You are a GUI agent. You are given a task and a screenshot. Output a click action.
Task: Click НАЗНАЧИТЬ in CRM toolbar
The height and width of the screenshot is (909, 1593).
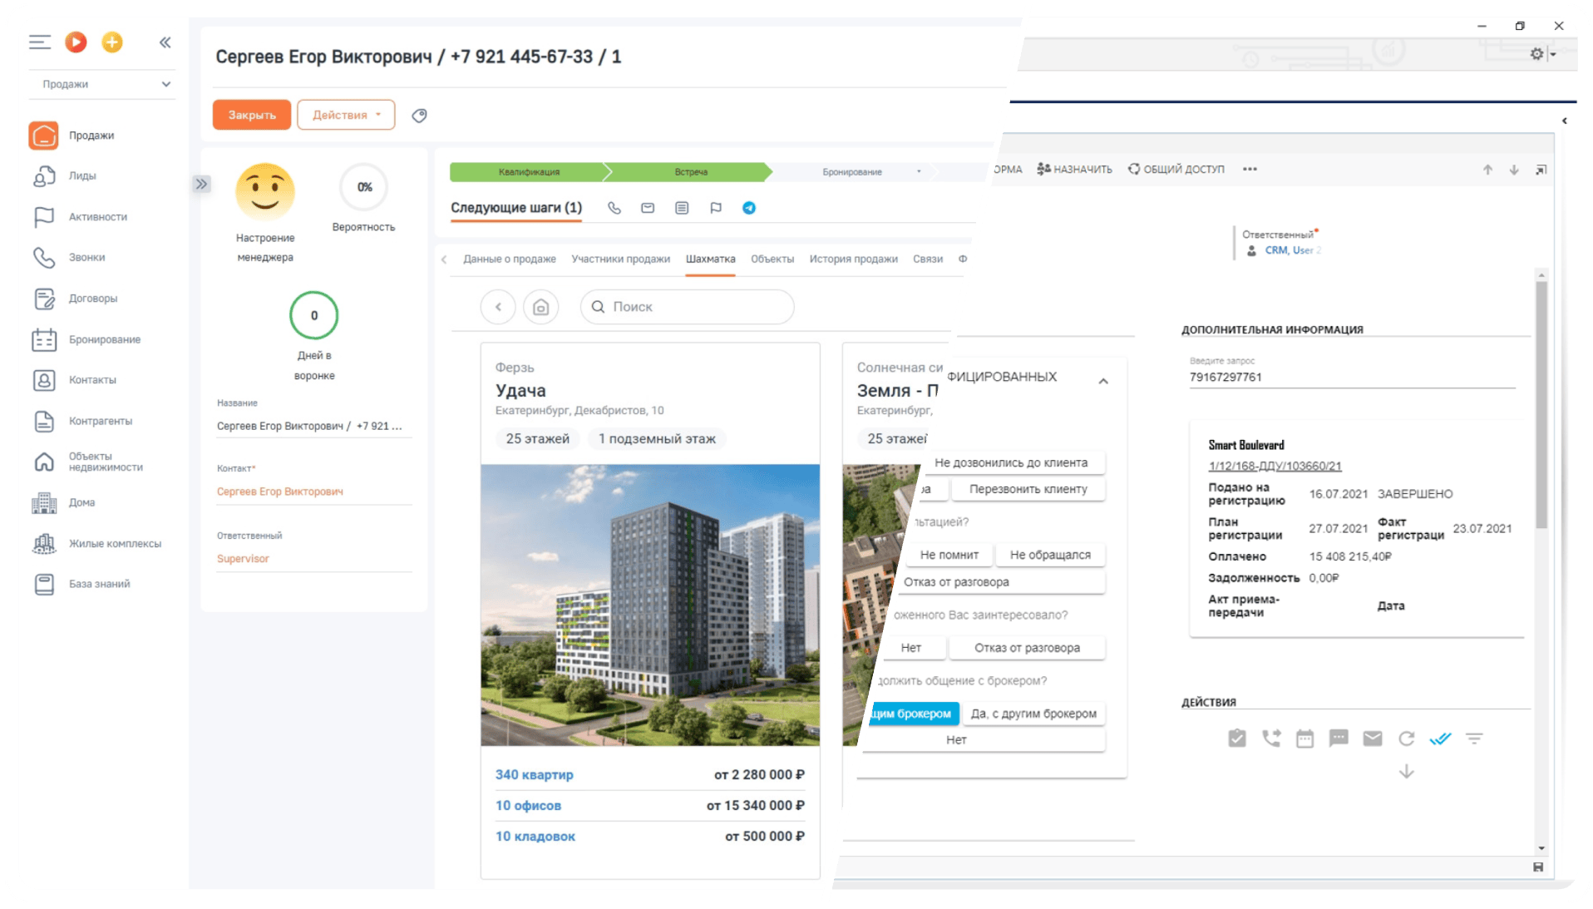click(1074, 170)
